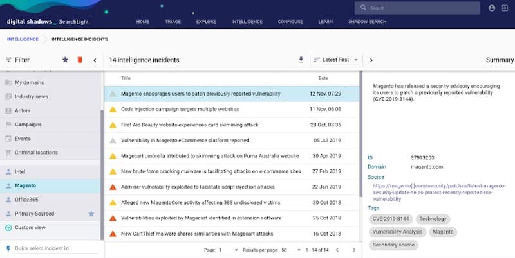Open Magecart umbrella Puma Australia incident

(232, 156)
